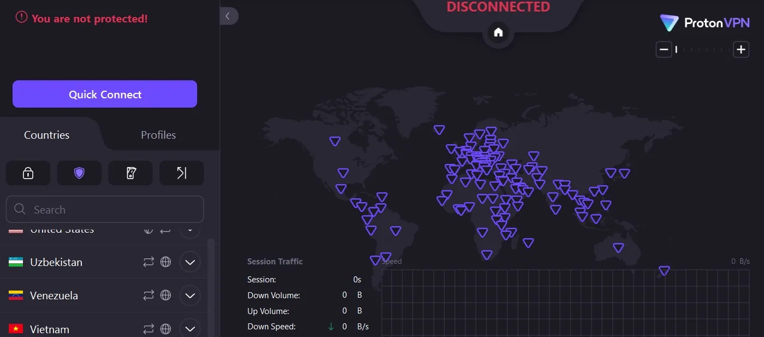This screenshot has height=337, width=764.
Task: Toggle the Secure Core lock icon
Action: [x=28, y=173]
